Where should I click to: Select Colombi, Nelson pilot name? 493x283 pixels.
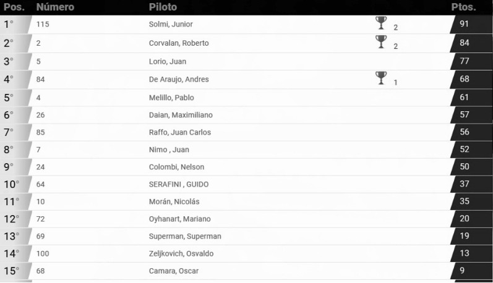click(176, 167)
